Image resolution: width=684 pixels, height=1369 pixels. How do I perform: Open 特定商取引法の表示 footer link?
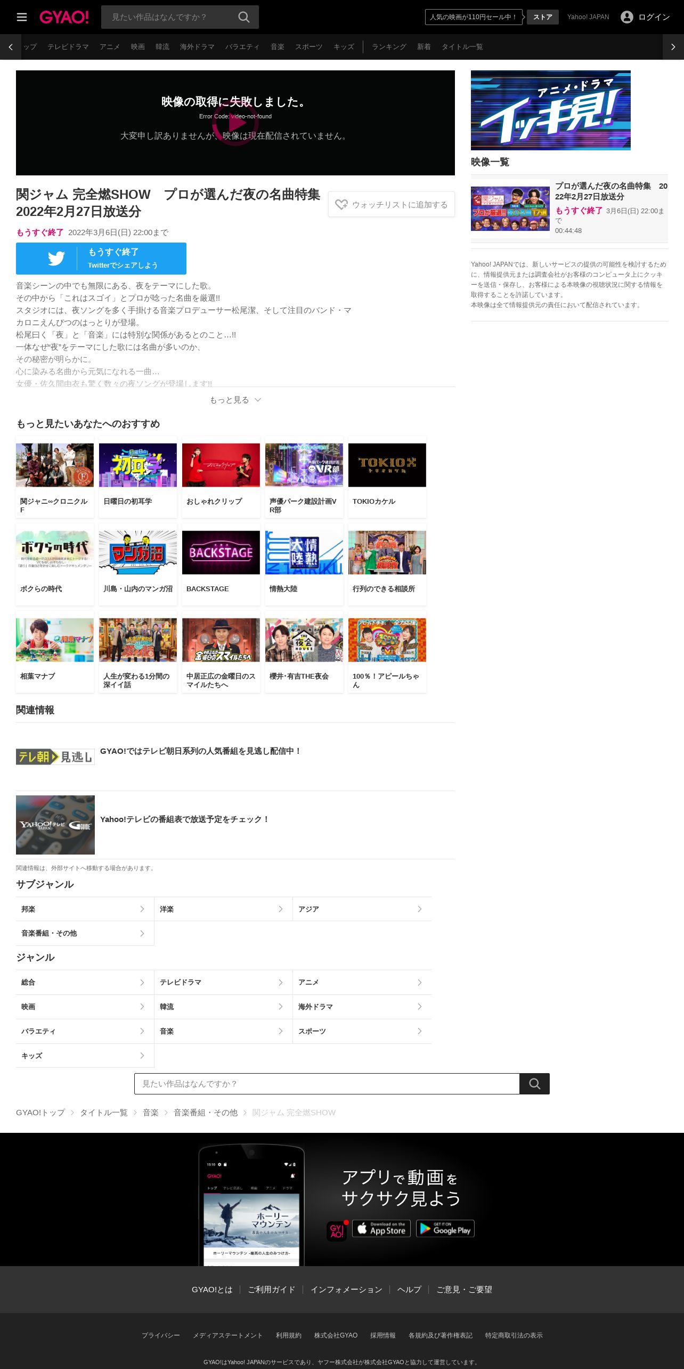tap(514, 1335)
